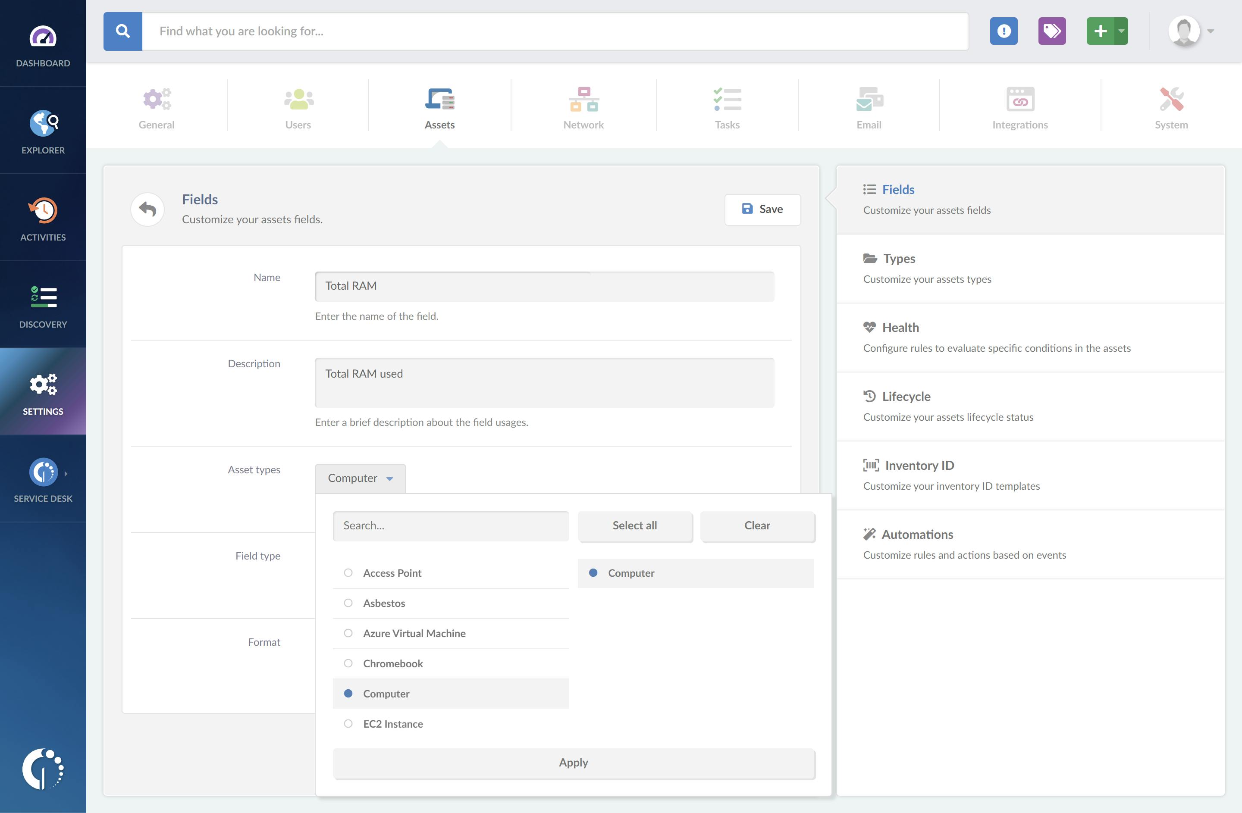
Task: Open the Computer asset types dropdown
Action: click(360, 478)
